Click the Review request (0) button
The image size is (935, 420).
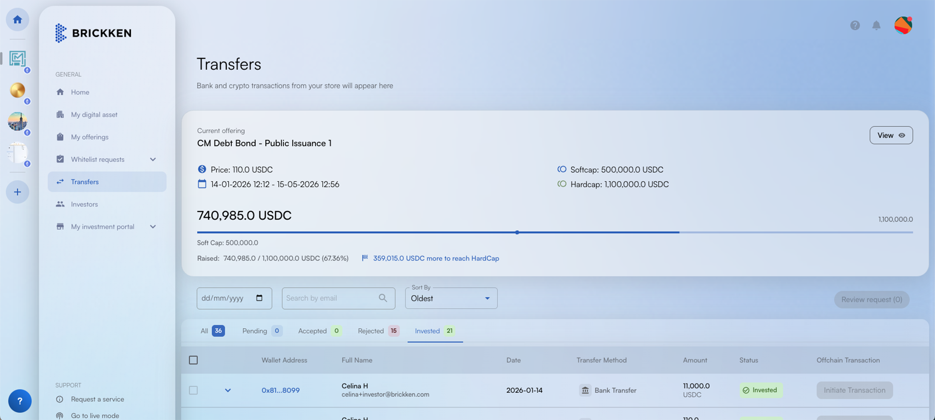click(872, 300)
